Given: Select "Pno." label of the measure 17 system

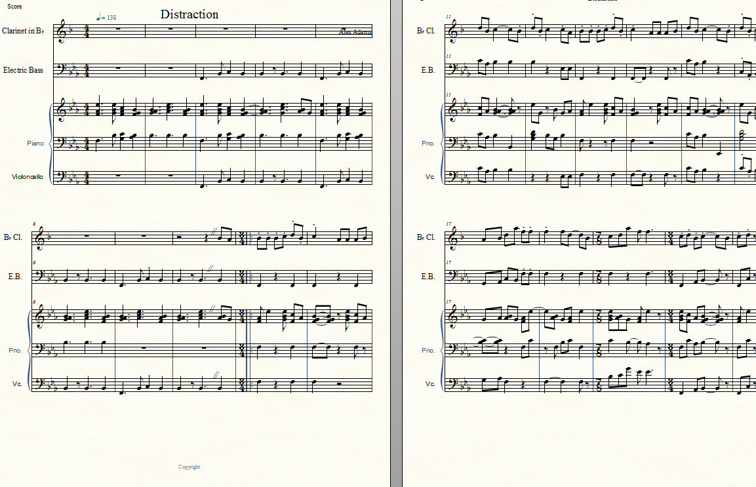Looking at the screenshot, I should coord(428,350).
